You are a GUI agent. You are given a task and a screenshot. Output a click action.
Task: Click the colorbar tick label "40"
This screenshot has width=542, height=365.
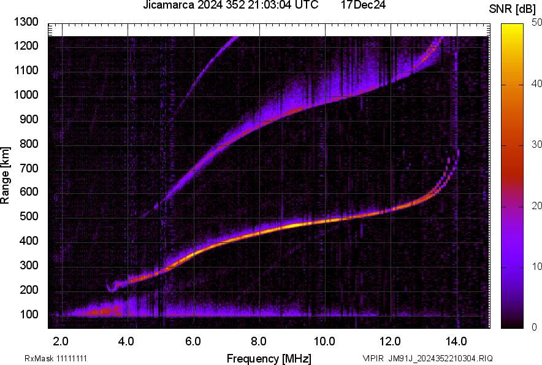(x=537, y=83)
